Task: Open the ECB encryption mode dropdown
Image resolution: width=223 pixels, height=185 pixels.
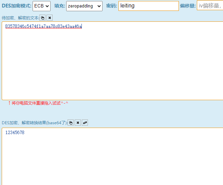Action: [x=41, y=6]
